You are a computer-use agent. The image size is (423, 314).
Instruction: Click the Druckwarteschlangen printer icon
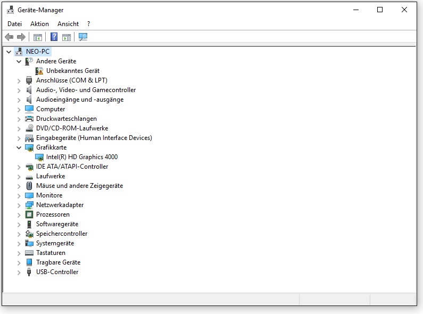29,119
